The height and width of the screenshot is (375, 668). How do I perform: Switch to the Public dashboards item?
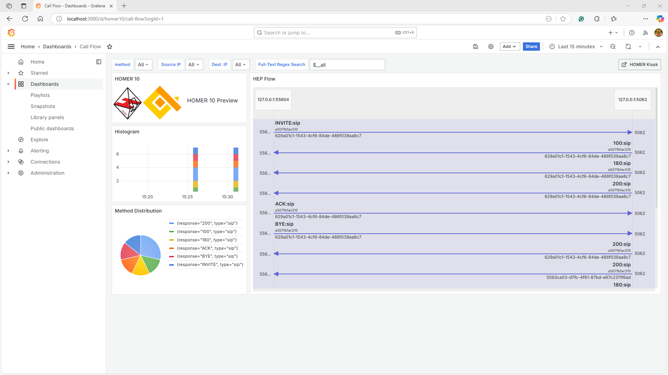click(52, 128)
